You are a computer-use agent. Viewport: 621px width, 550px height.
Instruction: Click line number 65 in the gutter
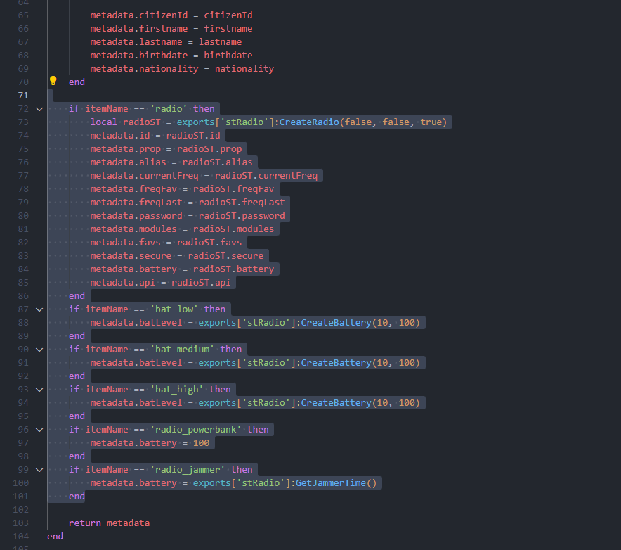click(23, 15)
